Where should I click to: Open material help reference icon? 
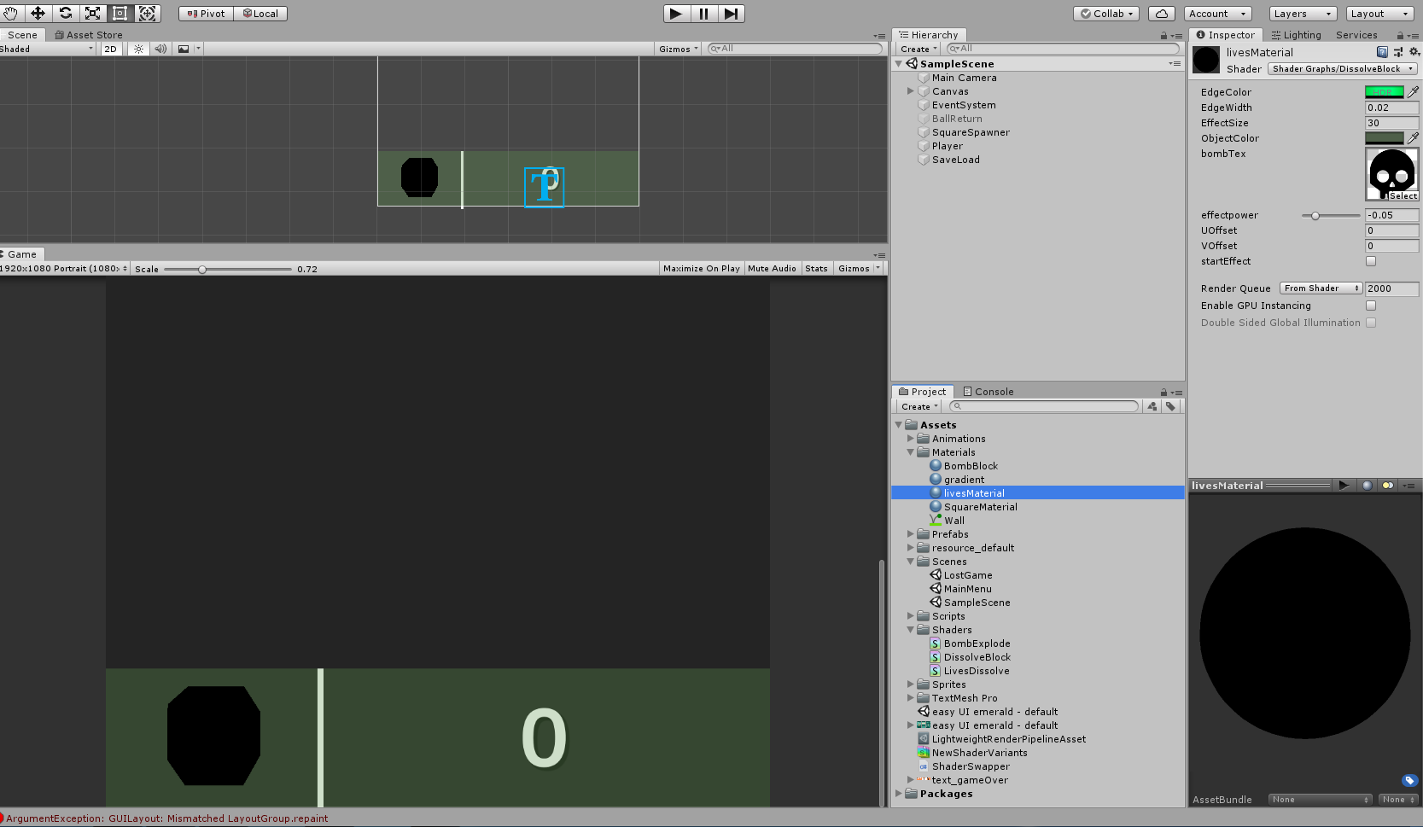[x=1382, y=52]
